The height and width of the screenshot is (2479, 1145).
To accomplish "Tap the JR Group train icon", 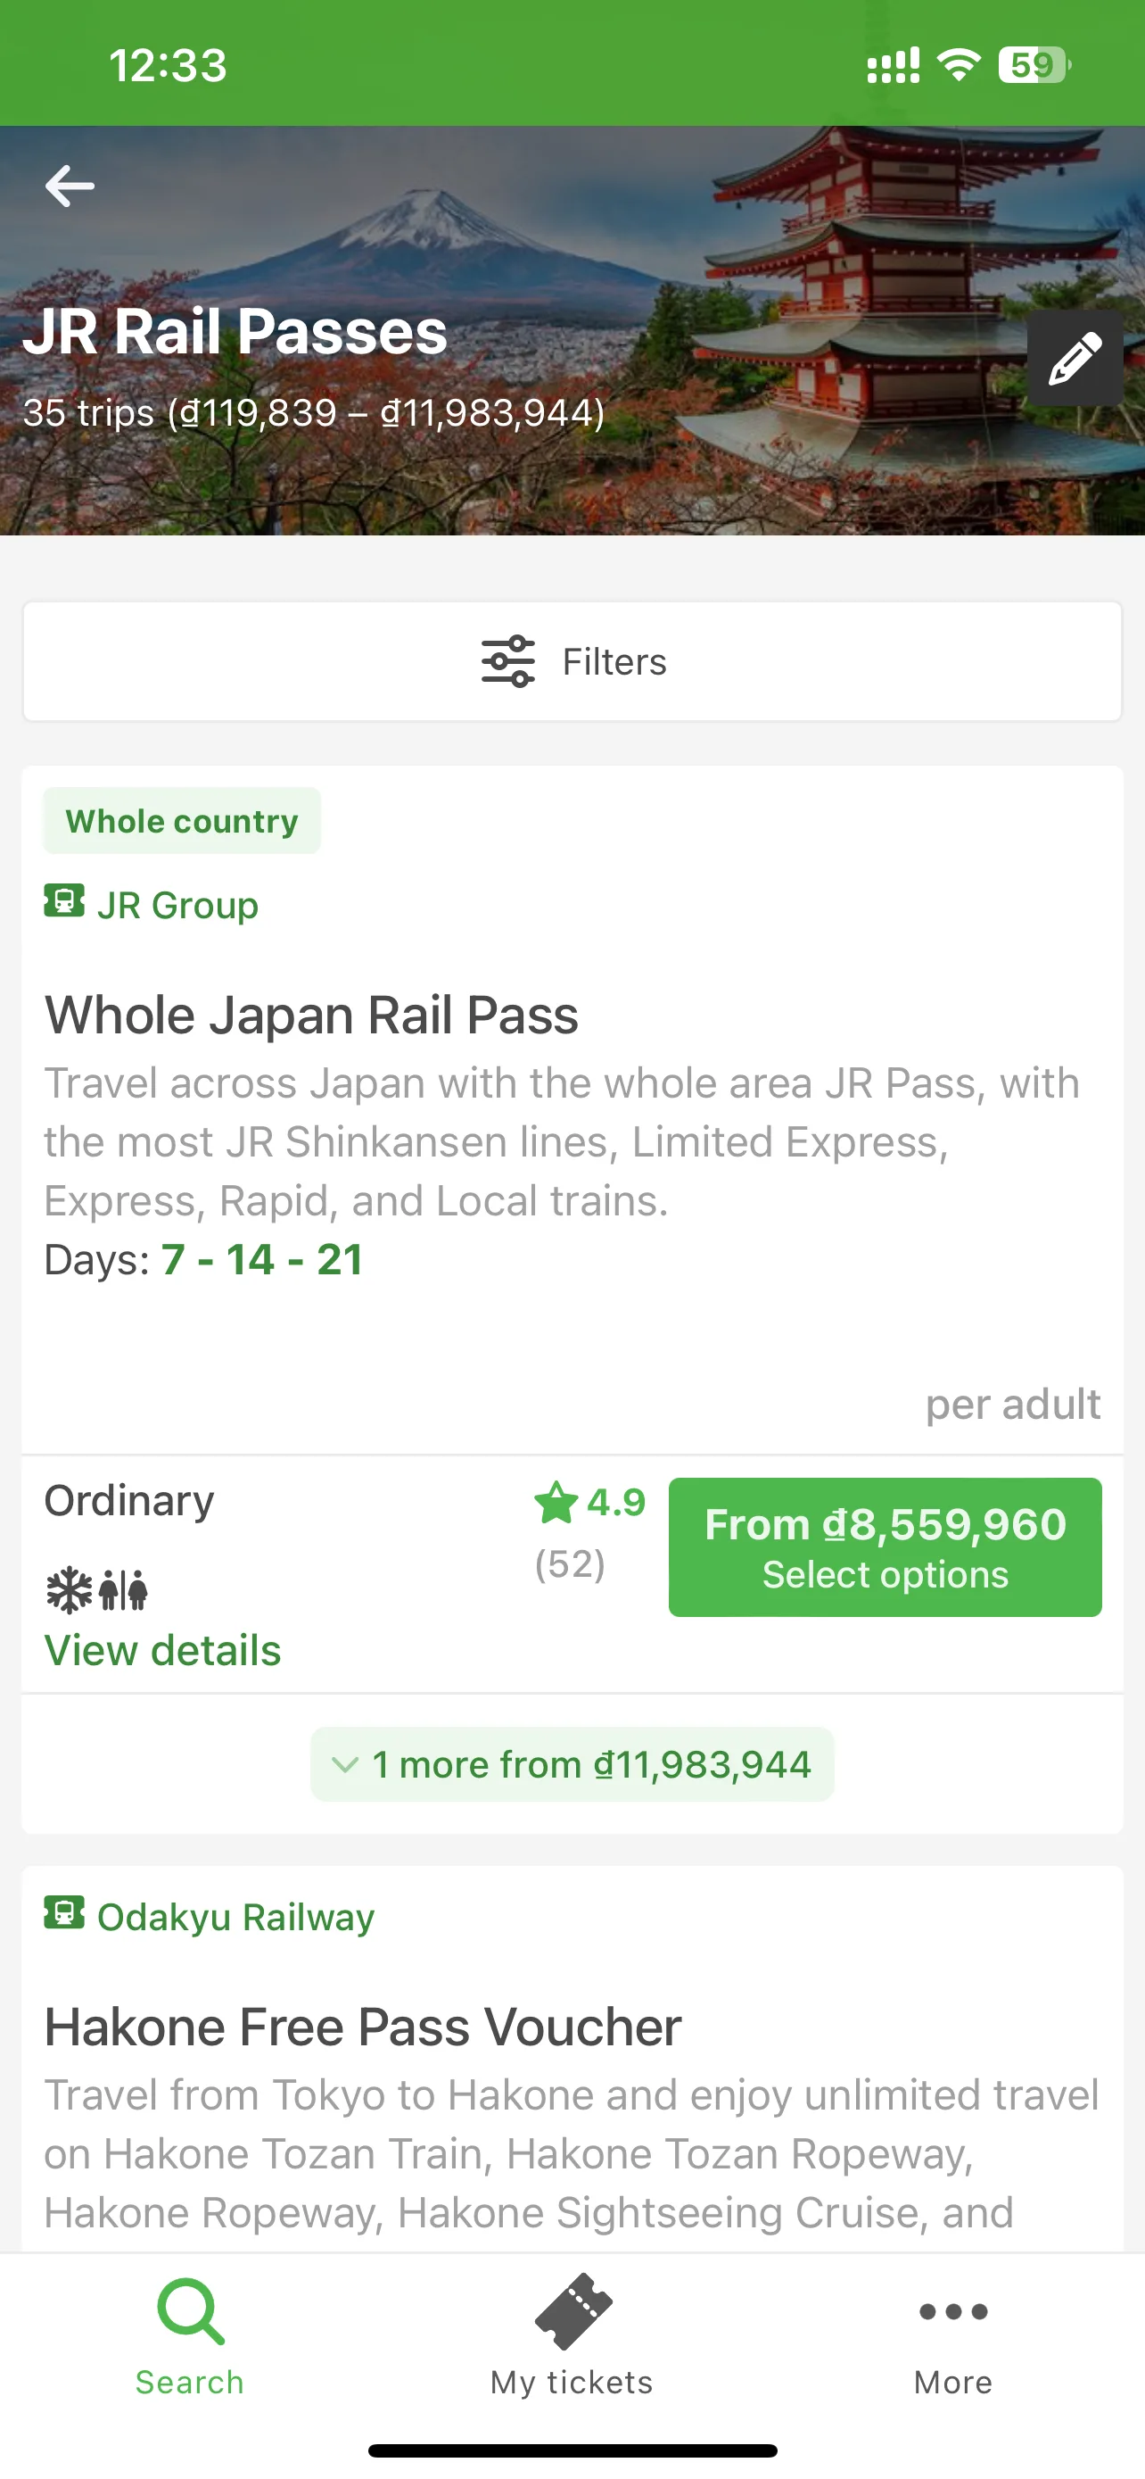I will coord(64,901).
